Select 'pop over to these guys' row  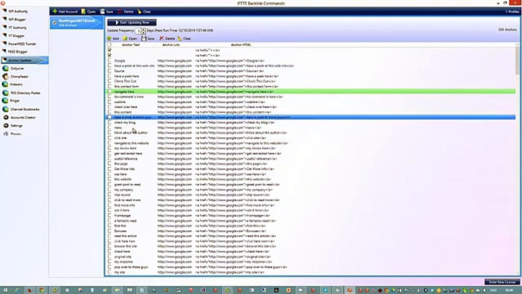point(311,267)
